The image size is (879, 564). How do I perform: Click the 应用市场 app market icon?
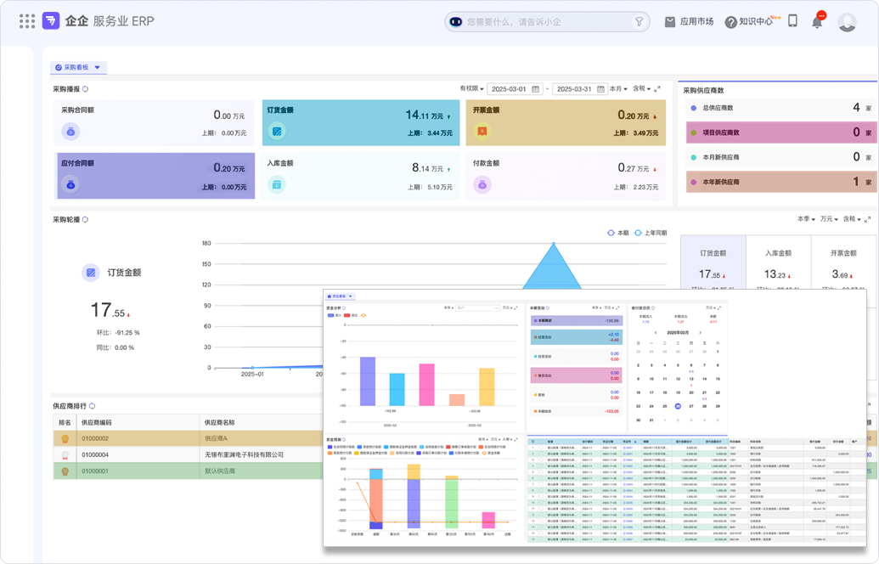click(x=670, y=22)
